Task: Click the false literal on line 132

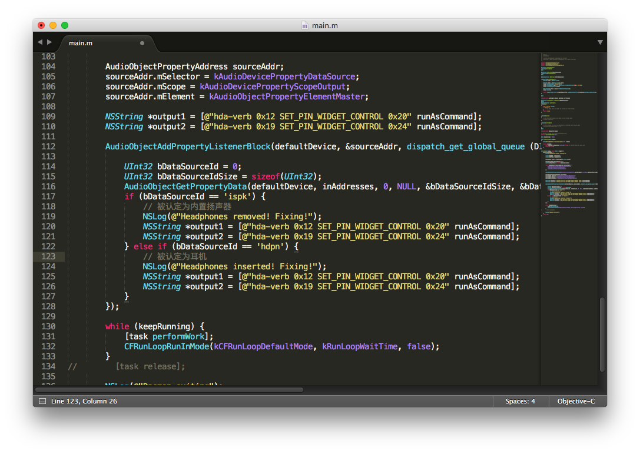Action: [x=419, y=346]
